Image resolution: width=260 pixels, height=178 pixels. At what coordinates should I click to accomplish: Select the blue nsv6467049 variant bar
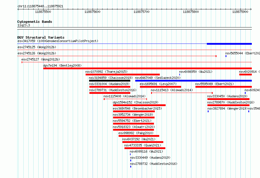coord(193,81)
